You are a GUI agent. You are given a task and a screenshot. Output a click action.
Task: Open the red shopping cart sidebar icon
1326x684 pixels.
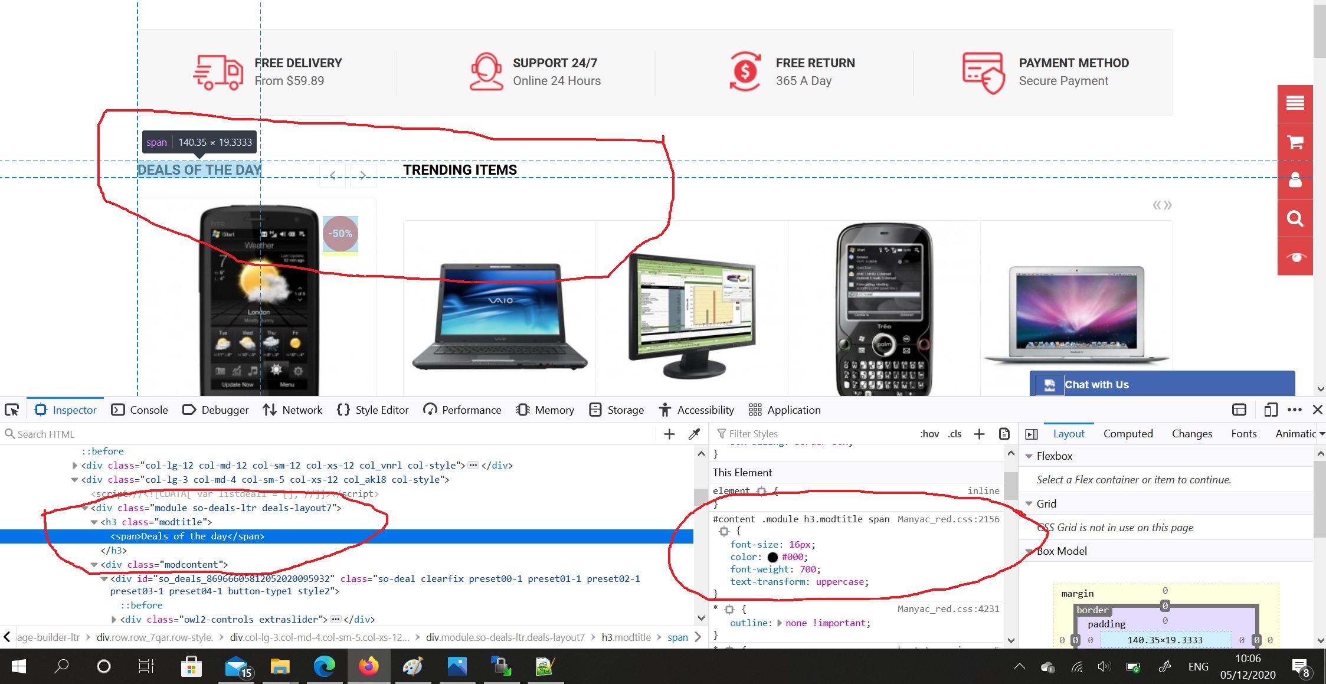(x=1295, y=142)
